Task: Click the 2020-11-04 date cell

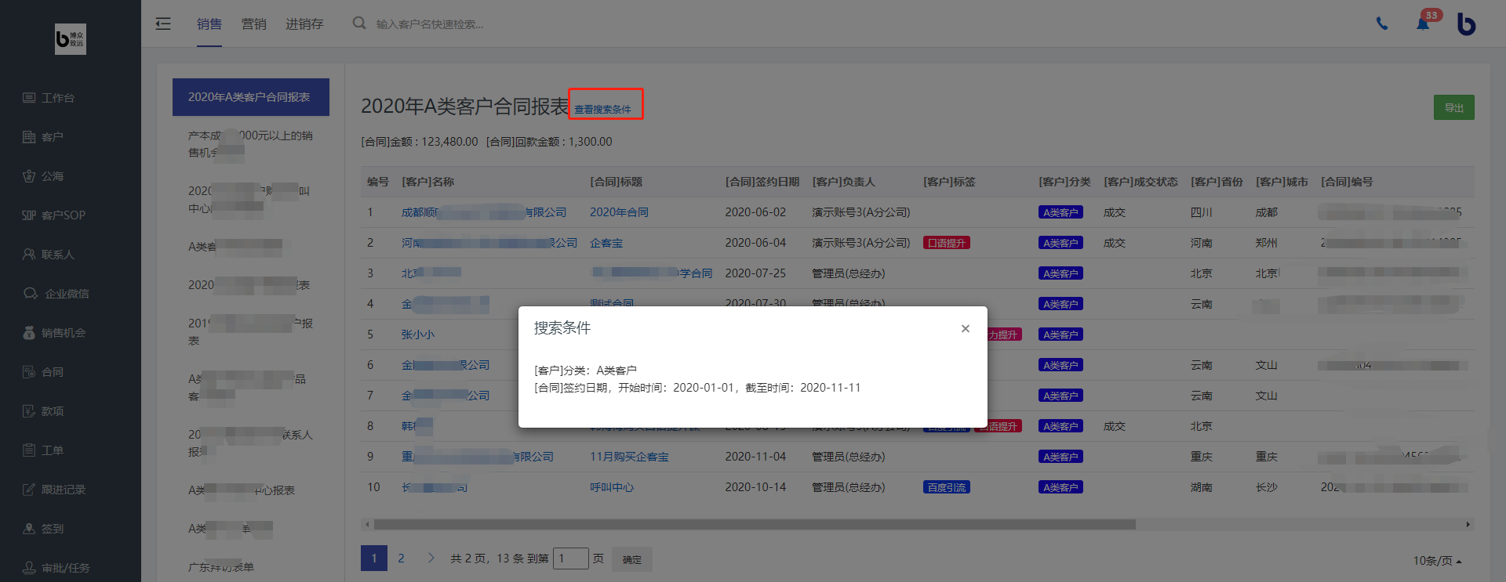Action: click(x=755, y=457)
